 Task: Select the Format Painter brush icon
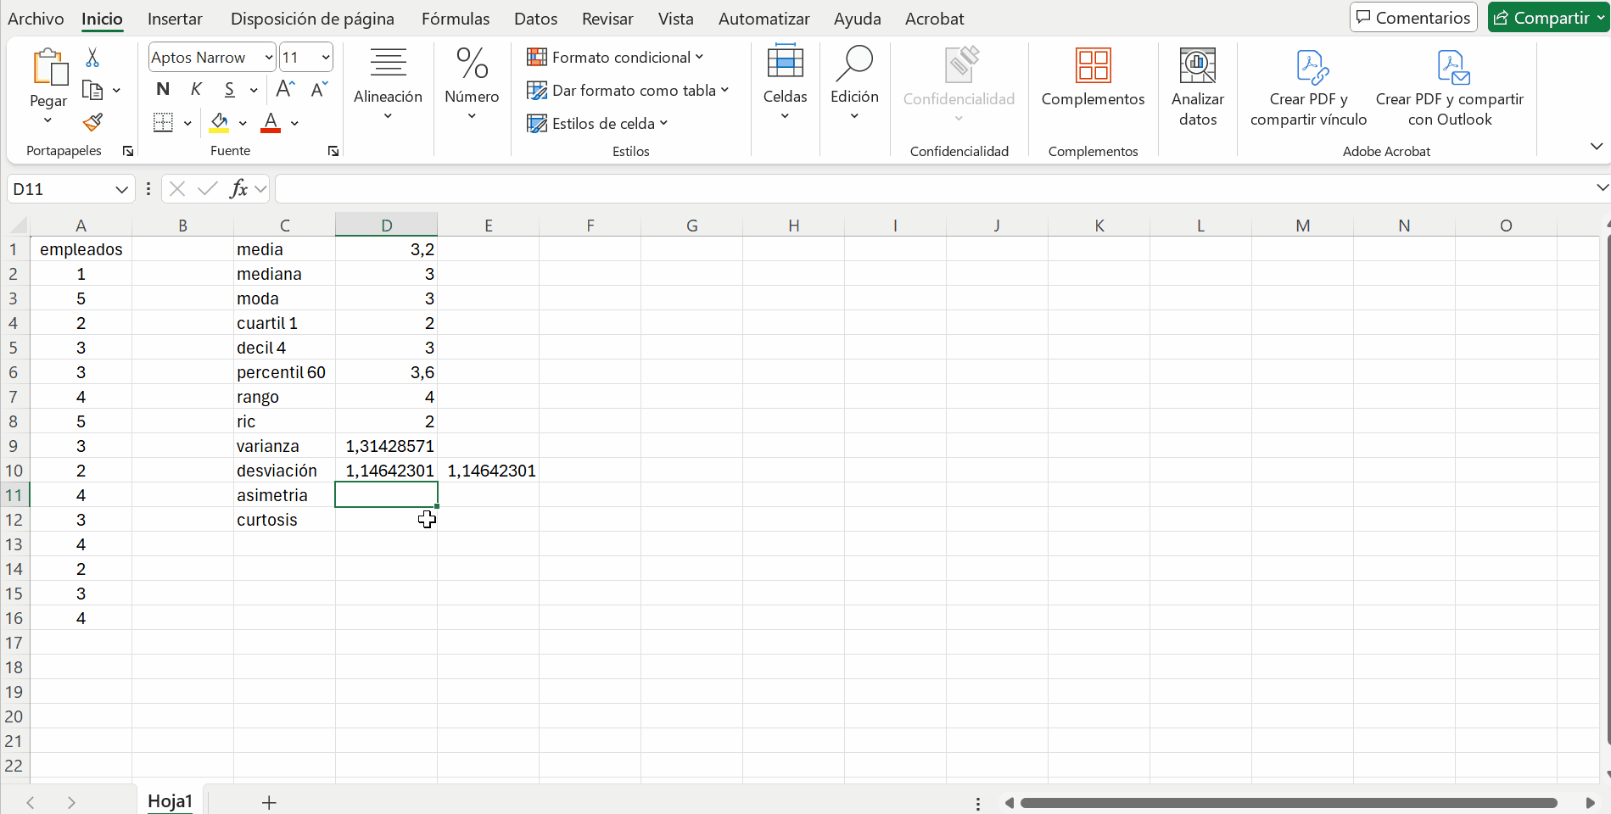(x=92, y=123)
